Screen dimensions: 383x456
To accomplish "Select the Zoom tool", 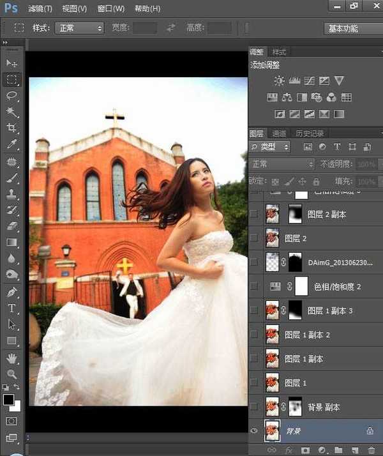I will [x=12, y=374].
